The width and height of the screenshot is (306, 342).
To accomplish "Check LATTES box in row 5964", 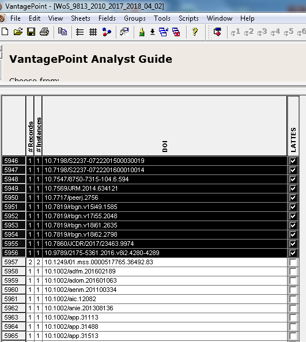I will pyautogui.click(x=293, y=326).
